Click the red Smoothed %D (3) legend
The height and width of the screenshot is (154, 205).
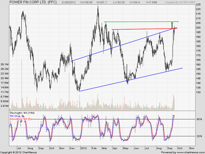click(20, 119)
